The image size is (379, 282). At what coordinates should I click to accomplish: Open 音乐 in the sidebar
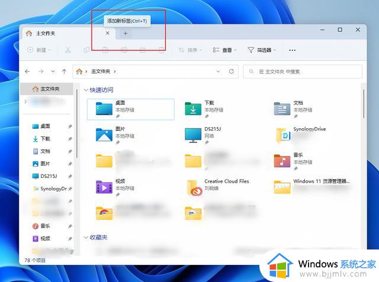pyautogui.click(x=45, y=226)
